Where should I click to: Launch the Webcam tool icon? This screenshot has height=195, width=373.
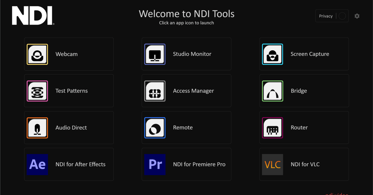(37, 54)
